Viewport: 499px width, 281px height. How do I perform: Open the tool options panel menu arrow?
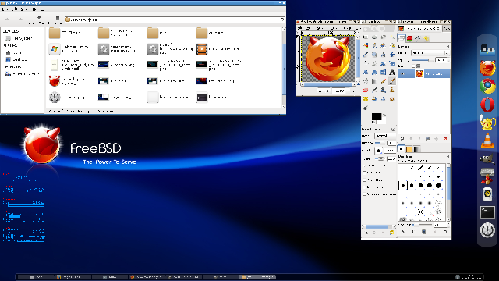tap(393, 130)
